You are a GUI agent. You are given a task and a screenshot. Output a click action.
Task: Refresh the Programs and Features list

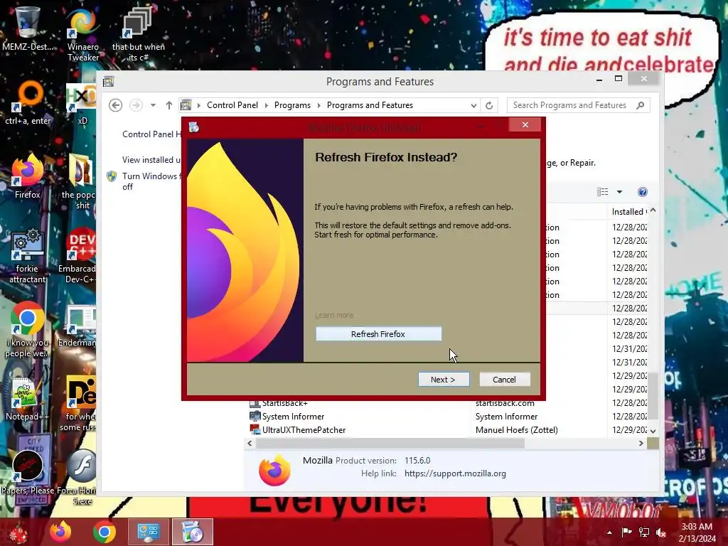click(489, 105)
